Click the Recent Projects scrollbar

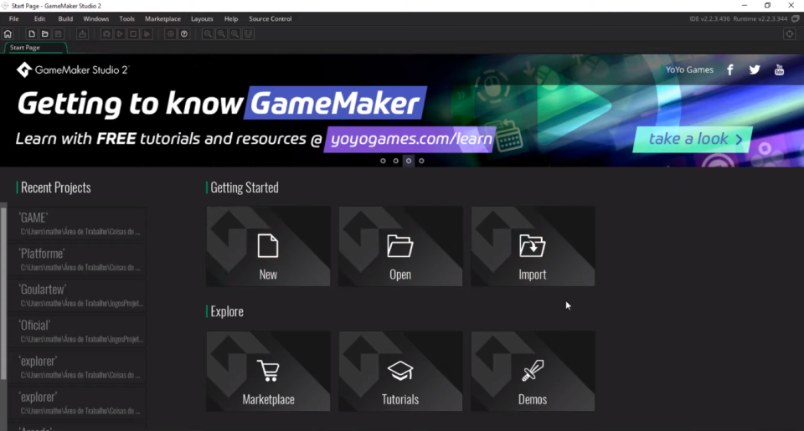3,292
